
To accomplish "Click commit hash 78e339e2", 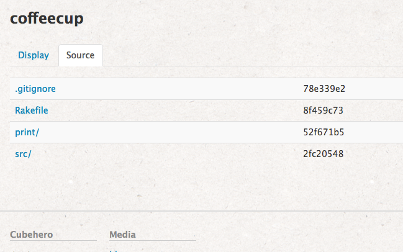I will point(324,89).
